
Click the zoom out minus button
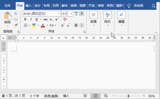(113, 96)
